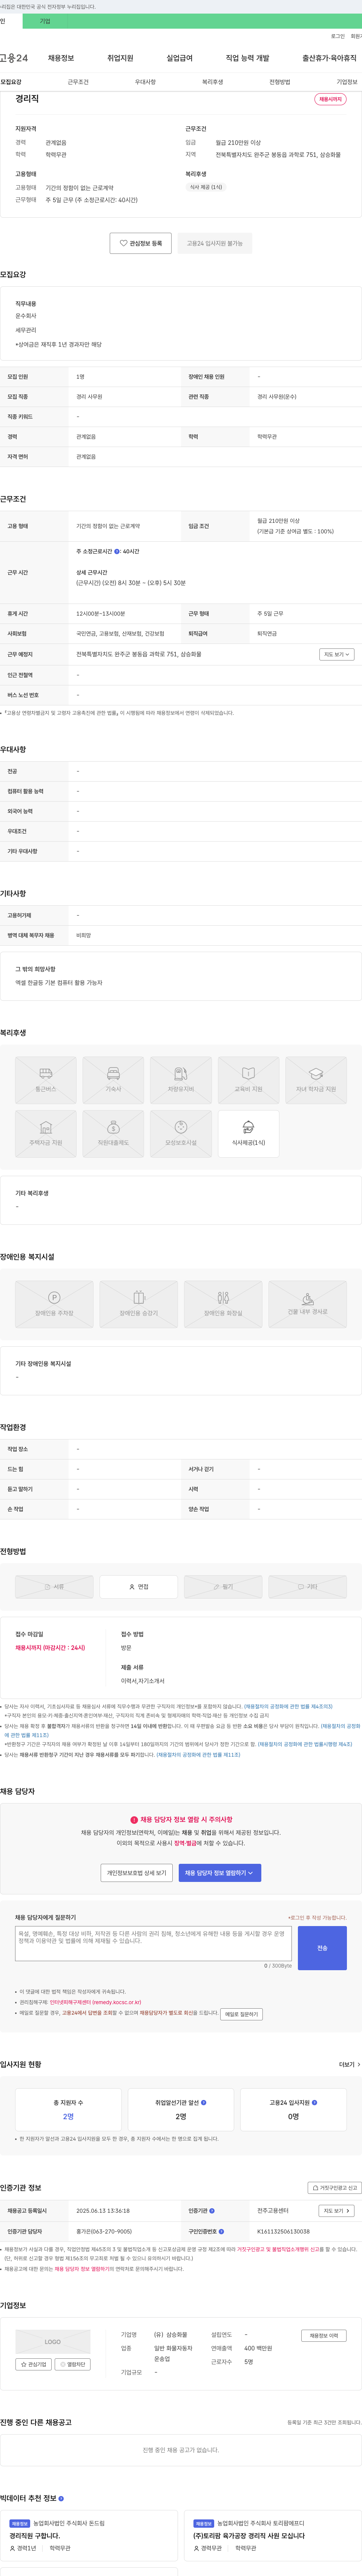Screen dimensions: 362x2576
Task: Click the 관심기업 button
Action: point(34,2364)
